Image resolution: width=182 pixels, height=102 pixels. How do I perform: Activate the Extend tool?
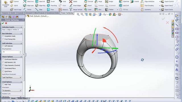pos(135,1)
